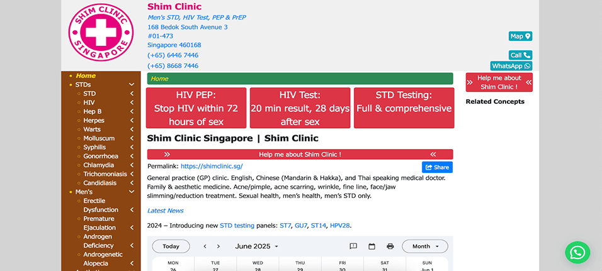Open the ST7 panel link

285,226
